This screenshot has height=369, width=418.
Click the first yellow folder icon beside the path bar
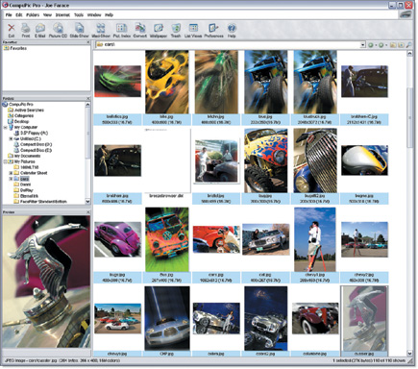click(393, 45)
